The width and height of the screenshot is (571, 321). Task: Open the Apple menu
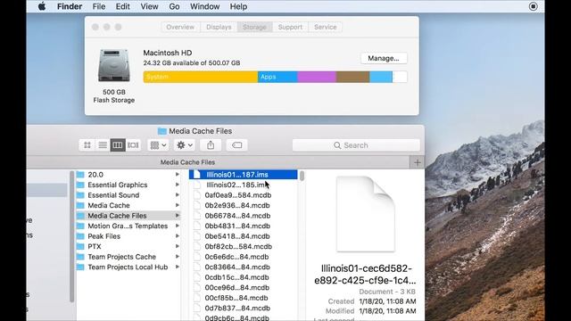(42, 6)
